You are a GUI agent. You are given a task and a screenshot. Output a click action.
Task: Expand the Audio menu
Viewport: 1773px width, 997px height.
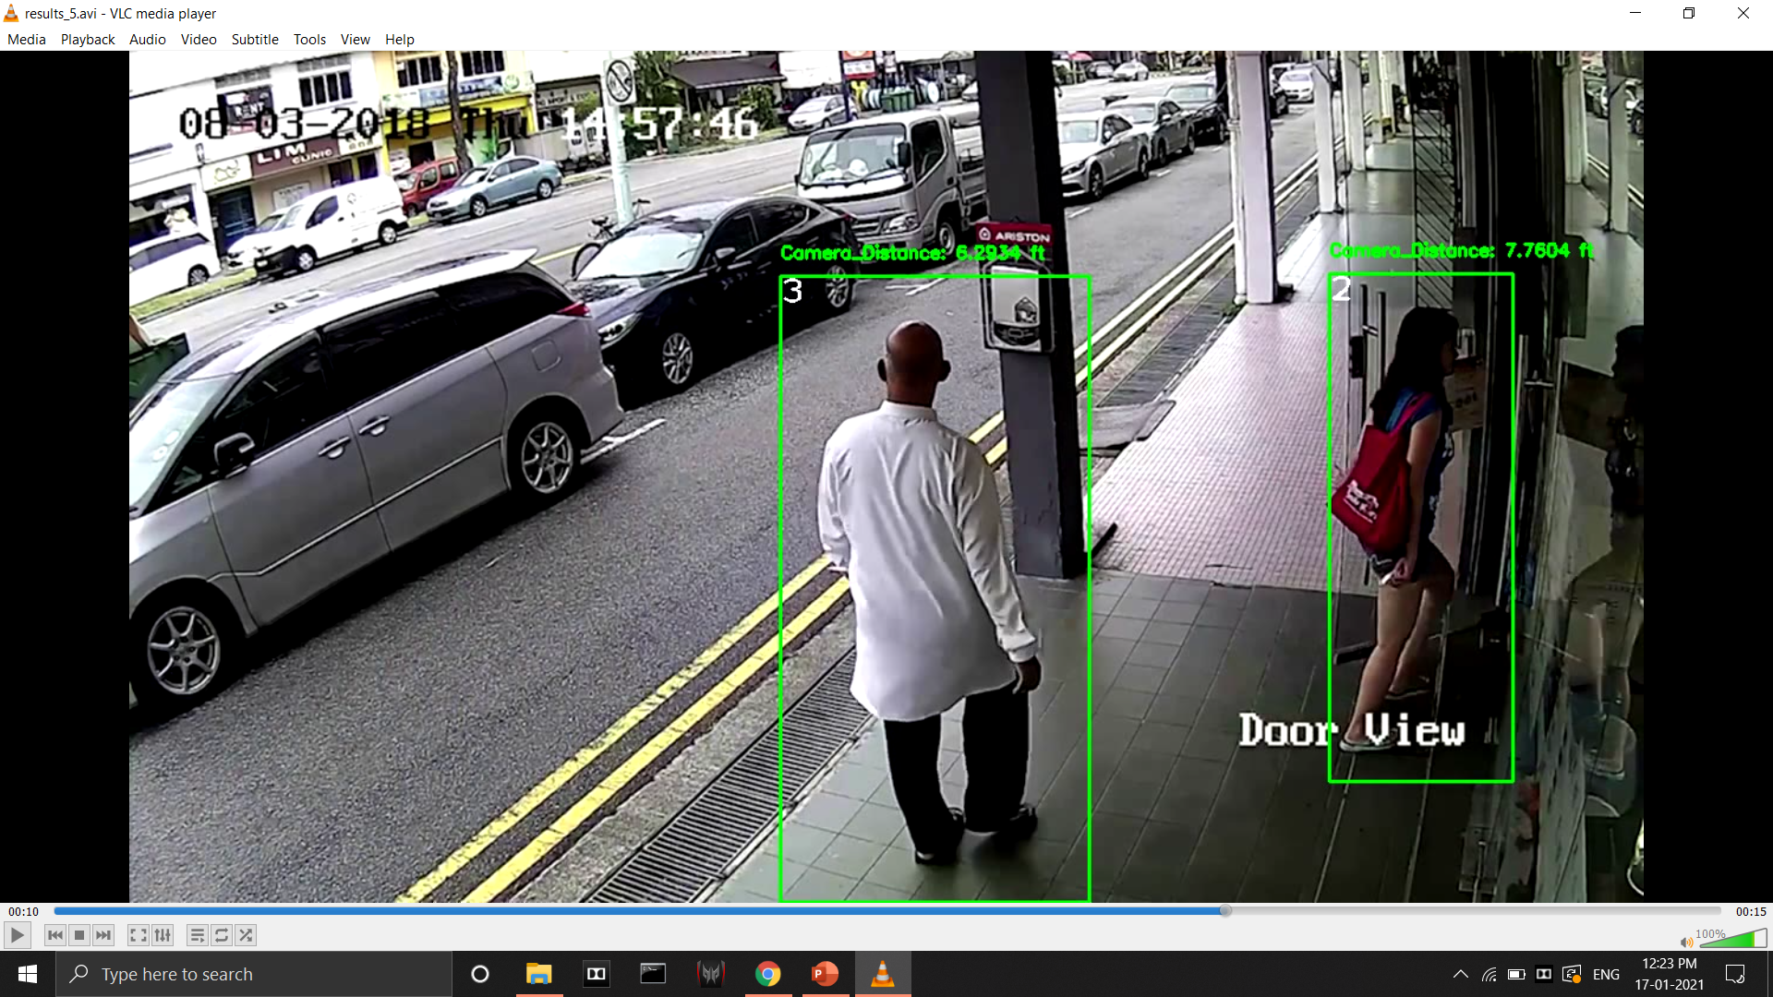point(147,39)
